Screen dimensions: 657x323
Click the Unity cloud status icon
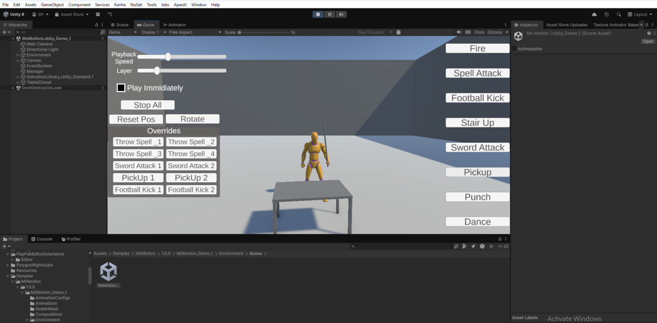(595, 14)
